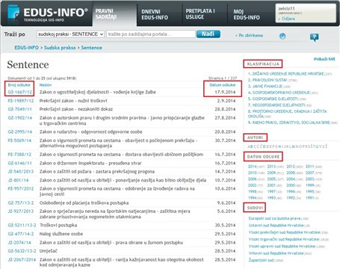The width and height of the screenshot is (340, 269).
Task: Click Sudska praksa breadcrumb
Action: click(60, 48)
